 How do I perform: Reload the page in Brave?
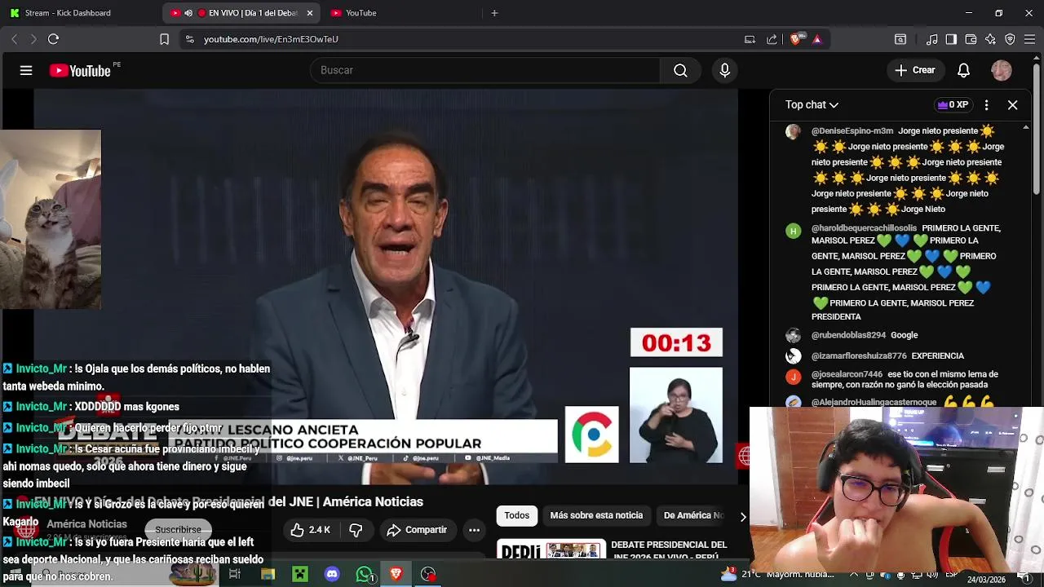click(x=53, y=39)
